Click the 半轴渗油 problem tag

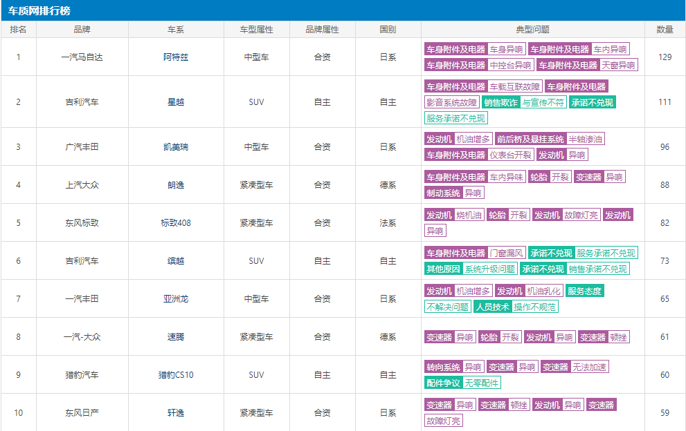pyautogui.click(x=585, y=140)
